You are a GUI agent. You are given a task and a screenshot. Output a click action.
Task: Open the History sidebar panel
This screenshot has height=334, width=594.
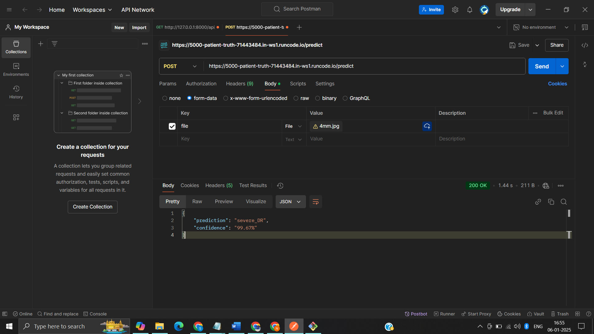point(16,92)
